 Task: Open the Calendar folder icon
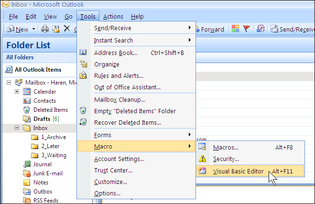pos(27,92)
